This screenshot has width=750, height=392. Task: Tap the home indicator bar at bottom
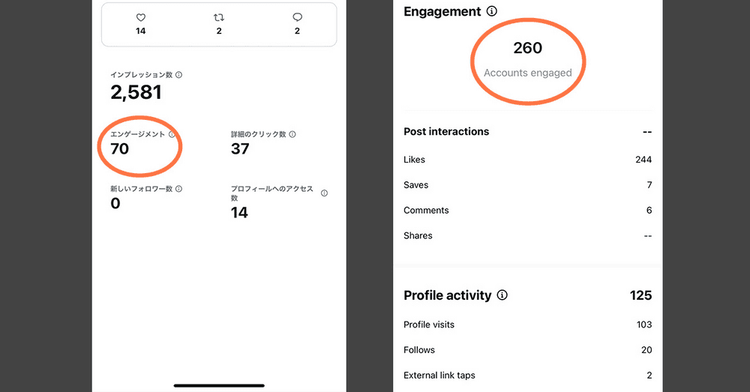tap(219, 385)
